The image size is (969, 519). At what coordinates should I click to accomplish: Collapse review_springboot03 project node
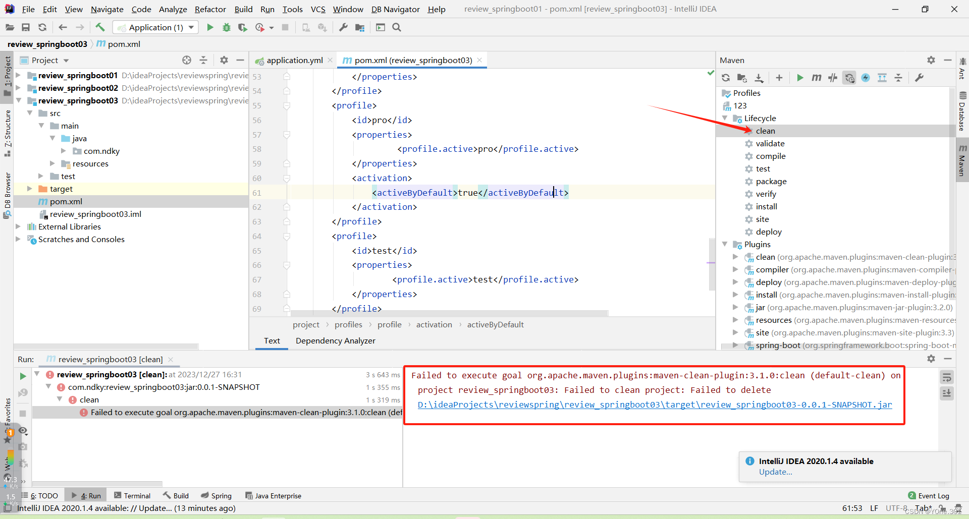point(18,100)
